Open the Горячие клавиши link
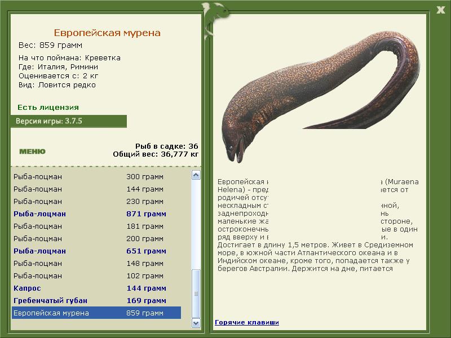Viewport: 451px width, 338px height. (x=247, y=322)
